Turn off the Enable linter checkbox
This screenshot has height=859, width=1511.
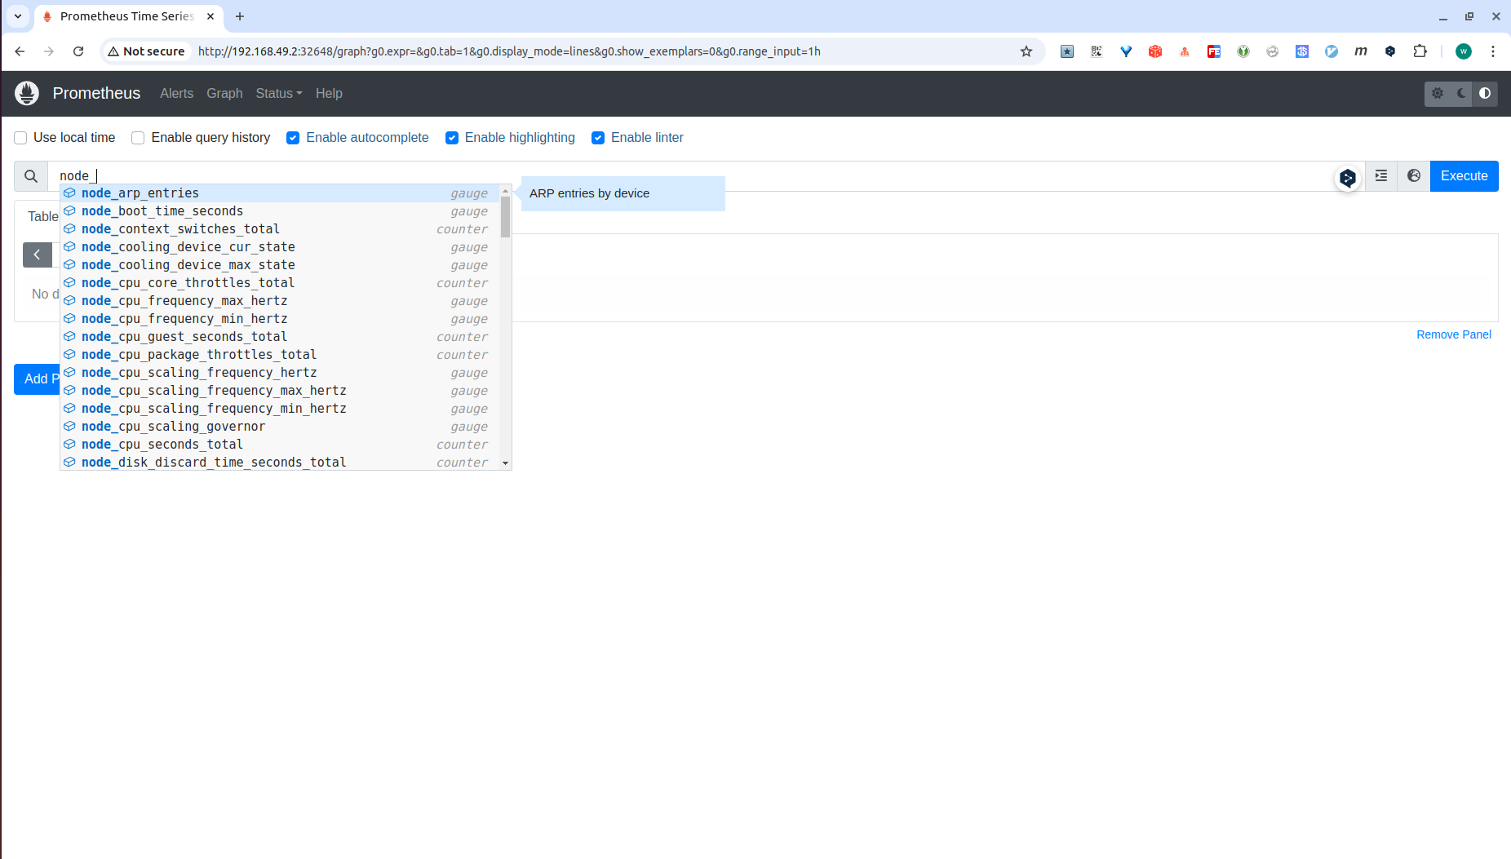[x=598, y=138]
